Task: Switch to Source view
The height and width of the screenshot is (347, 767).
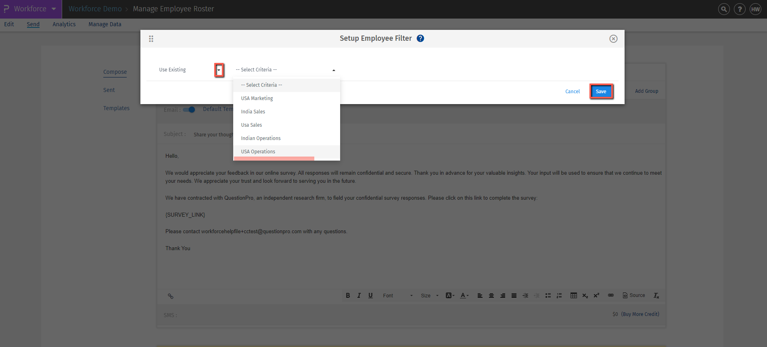Action: tap(634, 295)
